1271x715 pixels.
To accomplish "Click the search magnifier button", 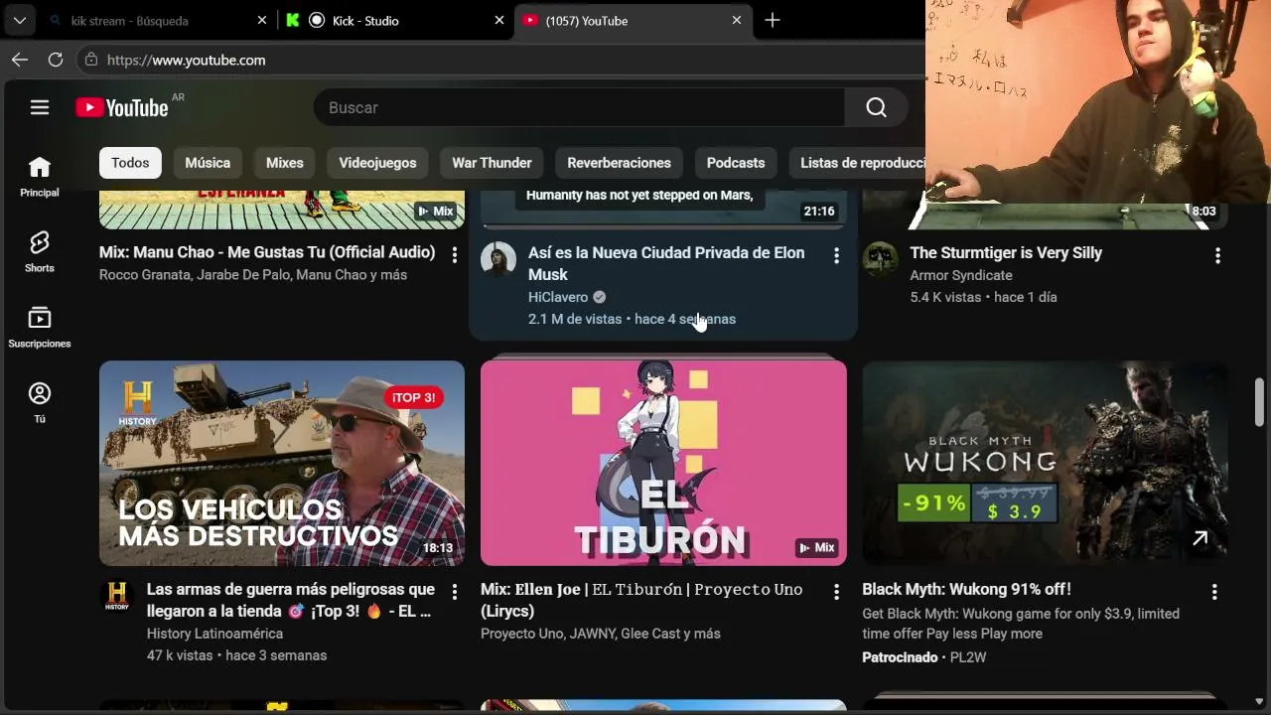I will tap(876, 107).
